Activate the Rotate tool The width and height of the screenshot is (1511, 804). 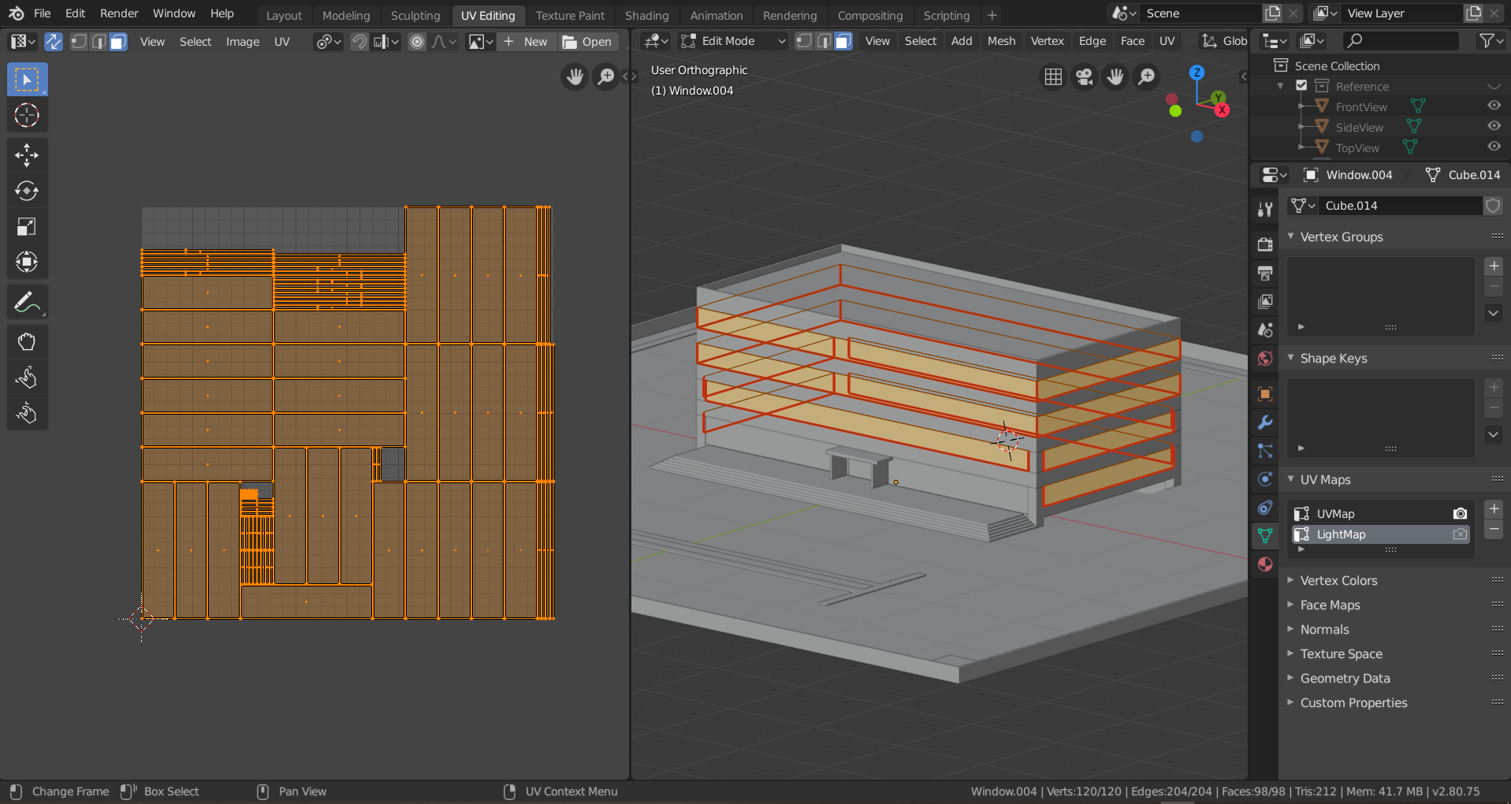[27, 190]
